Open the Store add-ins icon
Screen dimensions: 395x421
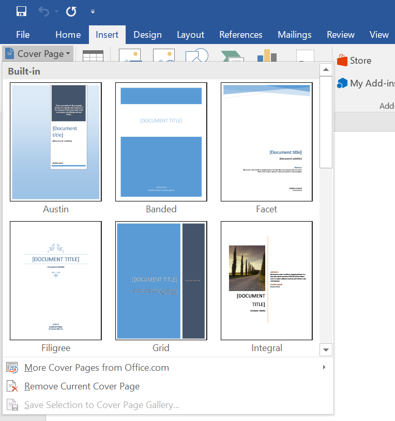point(342,61)
